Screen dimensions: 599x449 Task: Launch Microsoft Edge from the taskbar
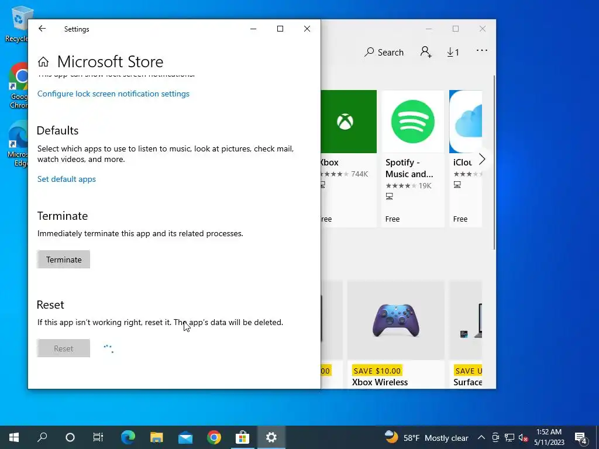128,437
